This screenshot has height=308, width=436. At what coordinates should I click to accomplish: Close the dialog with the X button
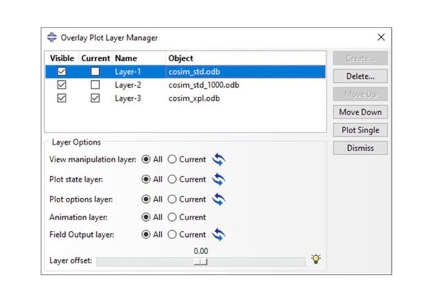381,37
